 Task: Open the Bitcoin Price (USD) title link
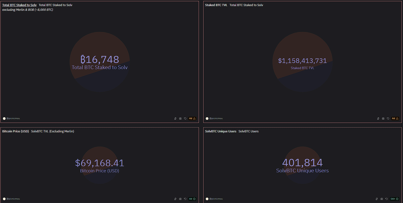coord(15,131)
